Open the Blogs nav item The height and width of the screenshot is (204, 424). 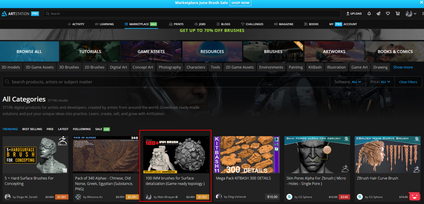point(223,24)
